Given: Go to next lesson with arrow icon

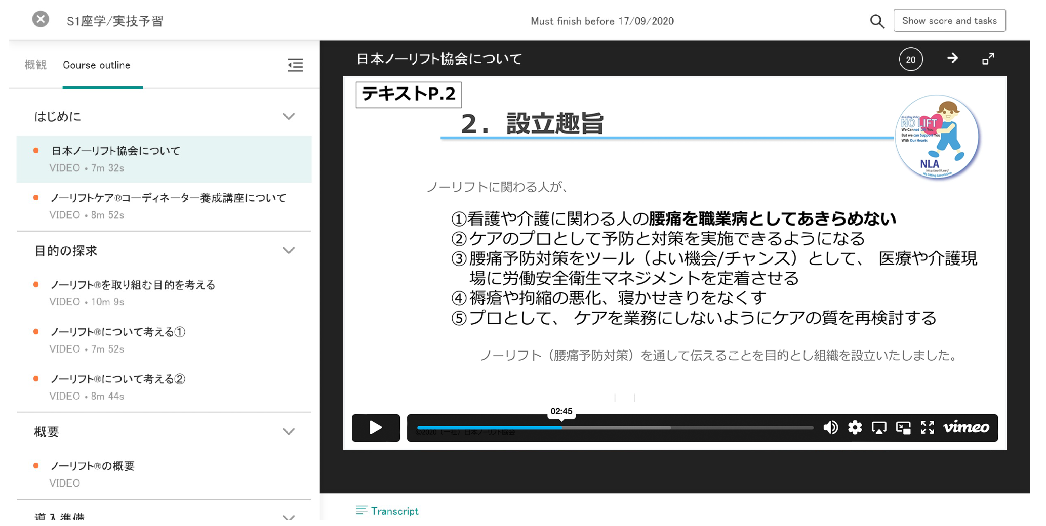Looking at the screenshot, I should pyautogui.click(x=952, y=58).
